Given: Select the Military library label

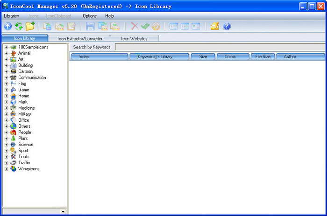Looking at the screenshot, I should pyautogui.click(x=25, y=114).
